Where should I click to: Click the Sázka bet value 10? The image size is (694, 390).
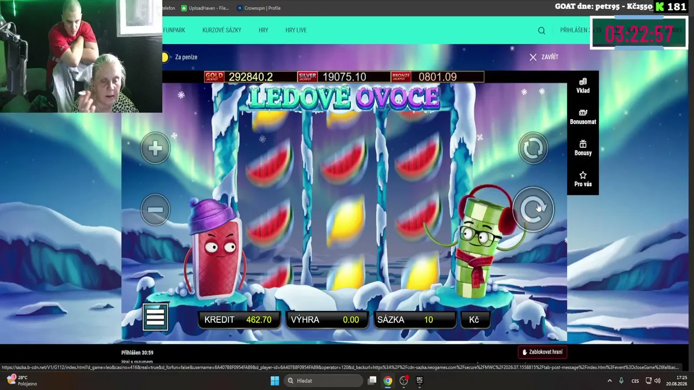click(428, 320)
